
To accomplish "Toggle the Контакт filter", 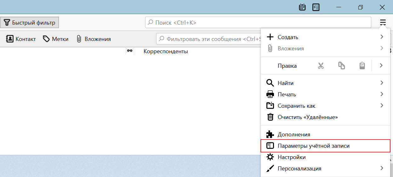I will [x=21, y=39].
